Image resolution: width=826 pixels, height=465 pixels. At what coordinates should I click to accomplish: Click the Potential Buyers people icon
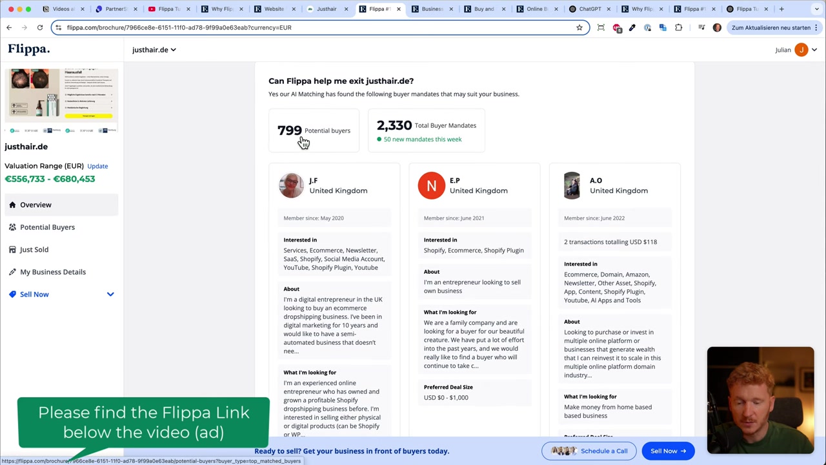(12, 227)
